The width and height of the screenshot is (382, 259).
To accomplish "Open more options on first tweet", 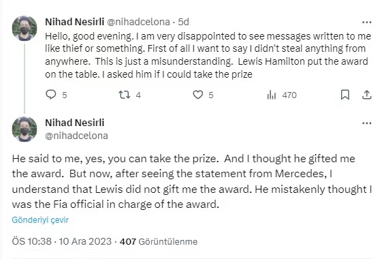I will click(x=366, y=22).
